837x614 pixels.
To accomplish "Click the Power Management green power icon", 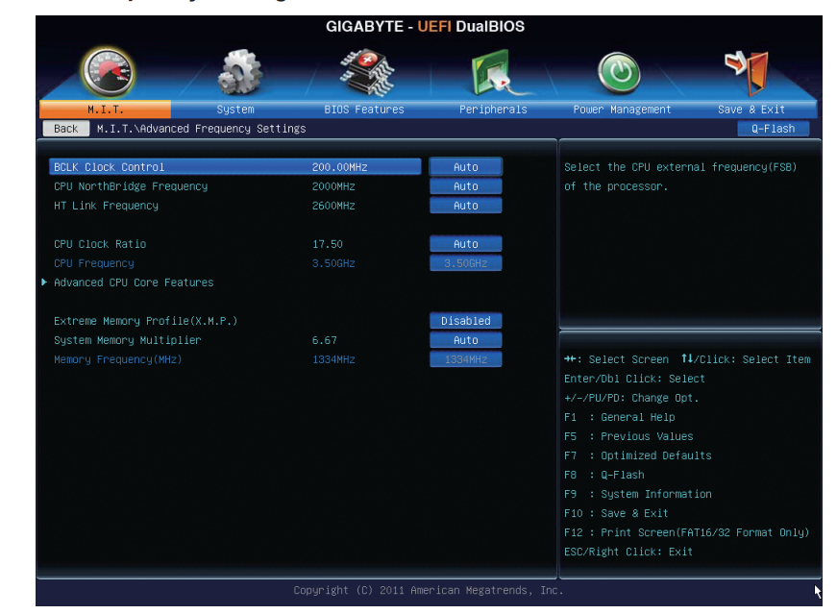I will (619, 73).
